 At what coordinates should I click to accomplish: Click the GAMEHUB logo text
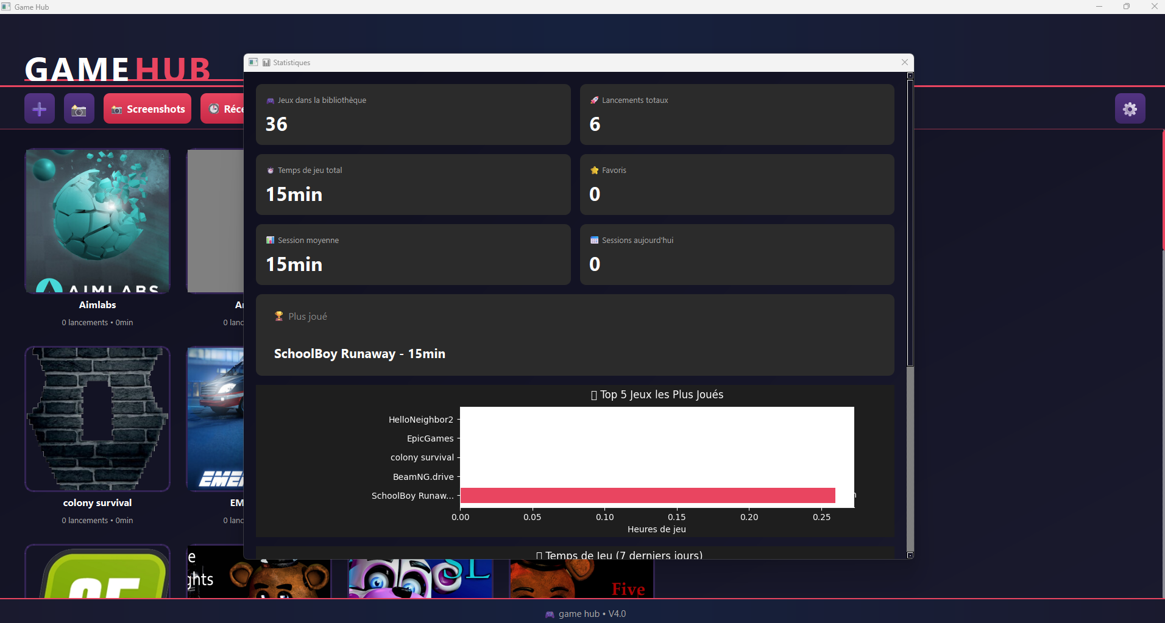pyautogui.click(x=118, y=69)
